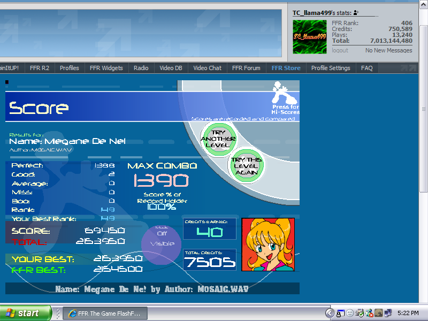The image size is (428, 321).
Task: Go to Profile Settings in the nav bar
Action: click(x=331, y=68)
